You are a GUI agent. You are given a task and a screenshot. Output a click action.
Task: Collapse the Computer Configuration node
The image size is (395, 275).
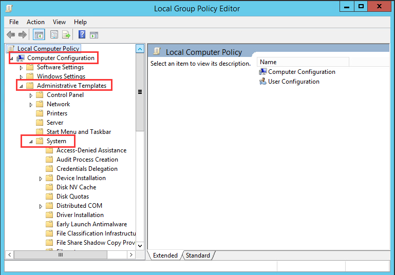[12, 58]
